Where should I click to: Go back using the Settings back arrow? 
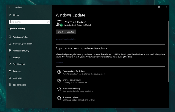(10, 7)
